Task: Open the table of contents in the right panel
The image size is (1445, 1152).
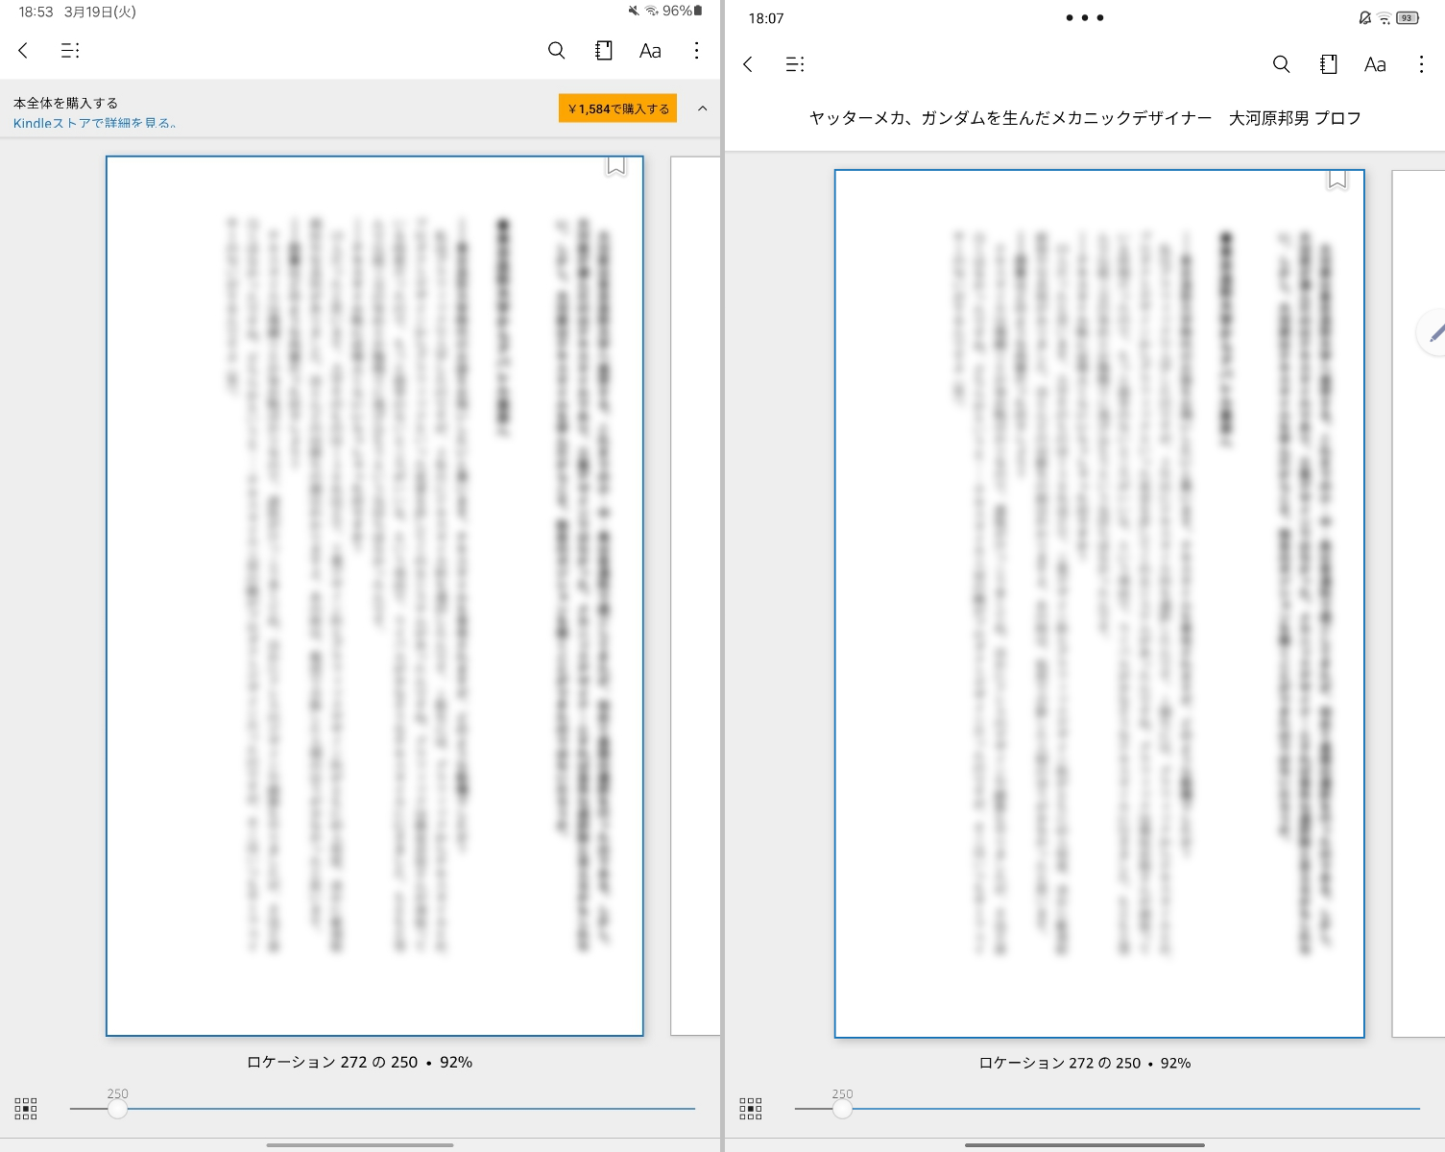Action: (795, 64)
